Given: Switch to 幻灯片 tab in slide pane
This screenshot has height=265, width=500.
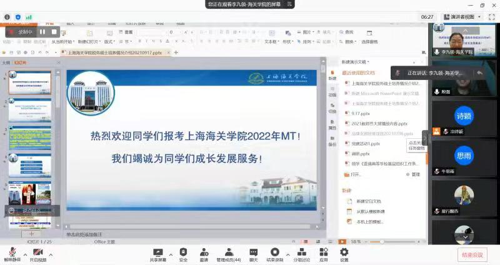Looking at the screenshot, I should [x=20, y=62].
